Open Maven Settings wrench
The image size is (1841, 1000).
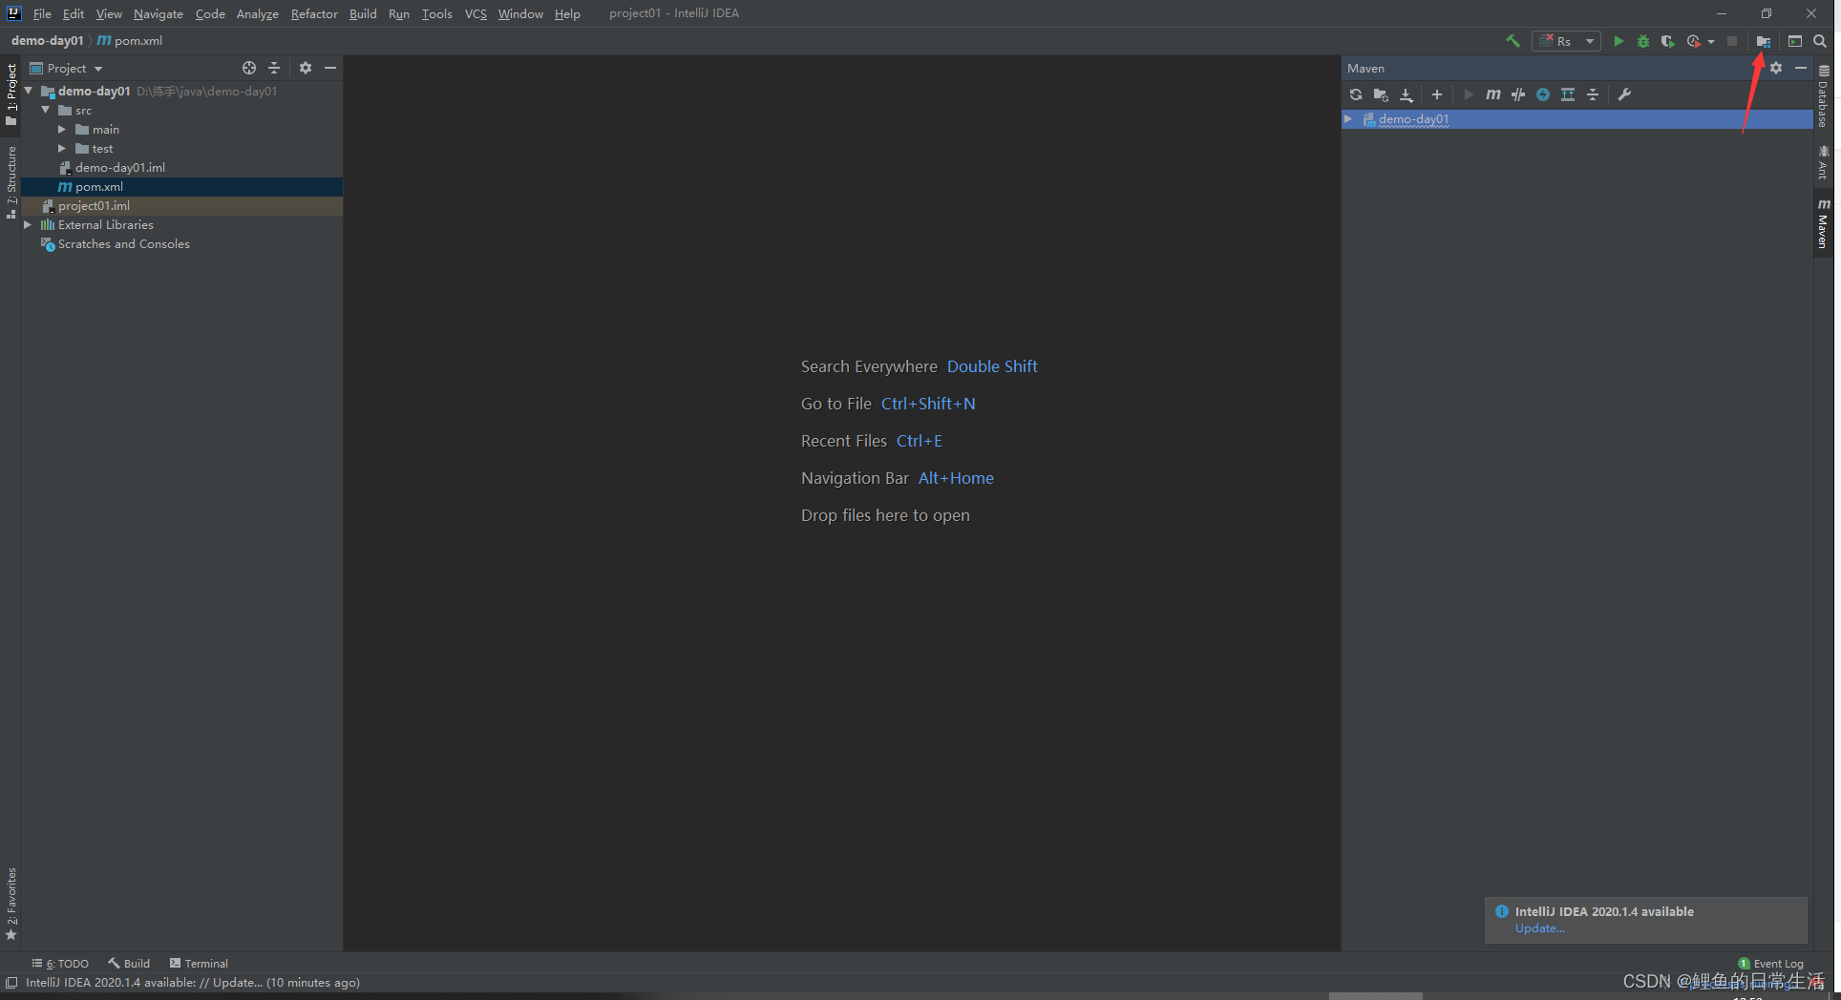click(x=1624, y=94)
